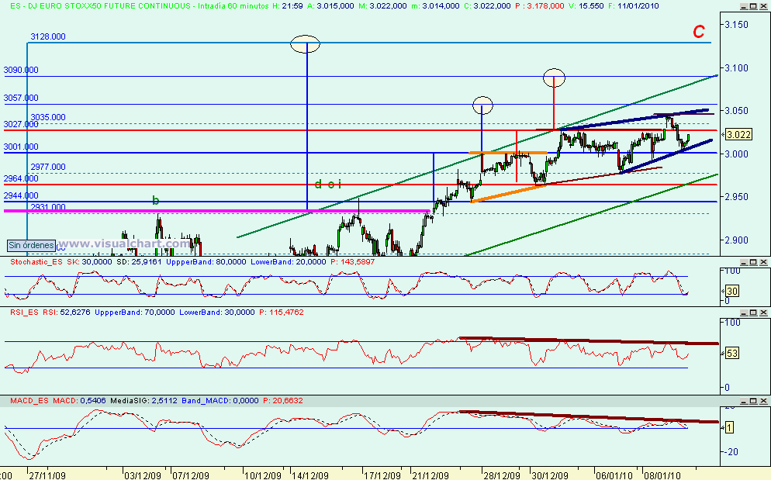Maximize the RSI_ES indicator panel
The height and width of the screenshot is (480, 771).
coord(752,312)
